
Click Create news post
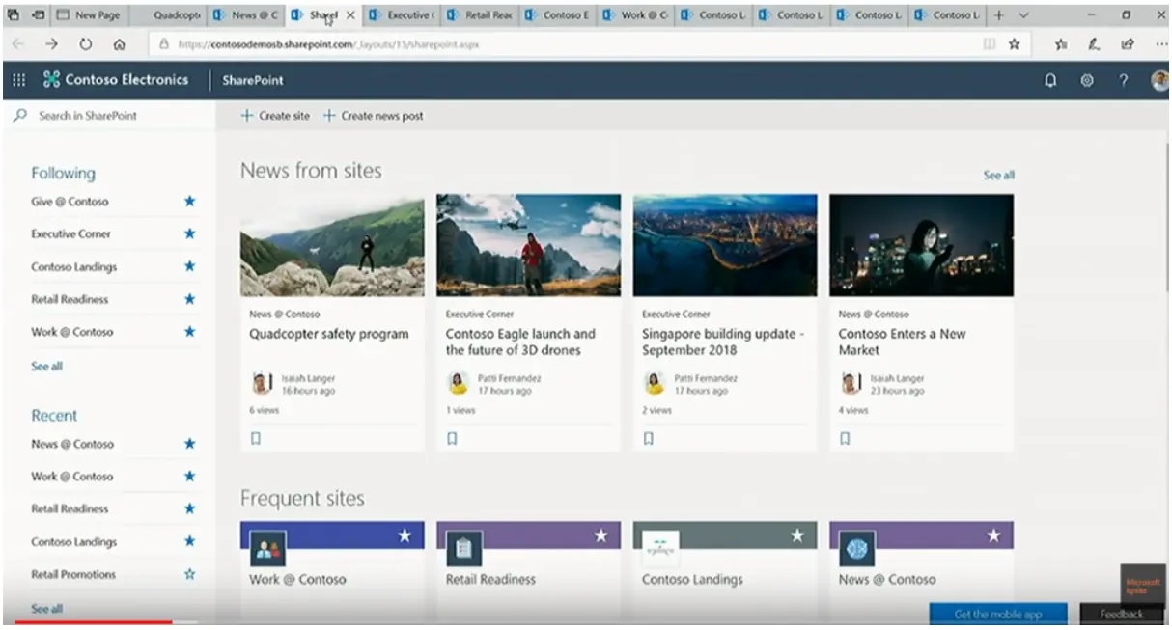point(374,116)
